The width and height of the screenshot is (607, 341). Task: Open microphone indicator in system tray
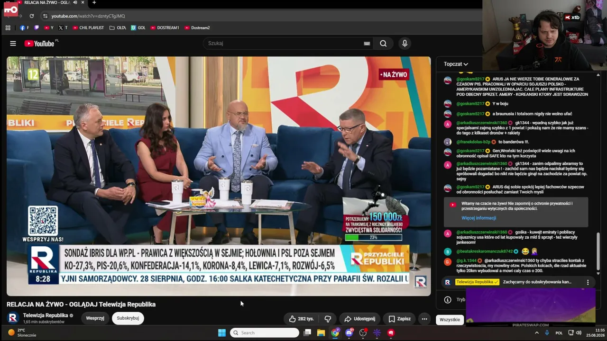click(547, 333)
